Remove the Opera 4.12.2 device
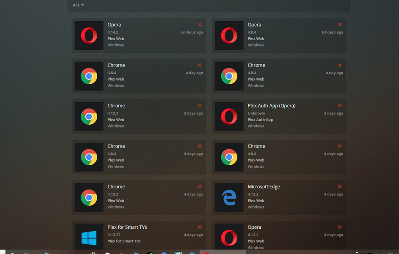The width and height of the screenshot is (399, 254). pyautogui.click(x=340, y=227)
